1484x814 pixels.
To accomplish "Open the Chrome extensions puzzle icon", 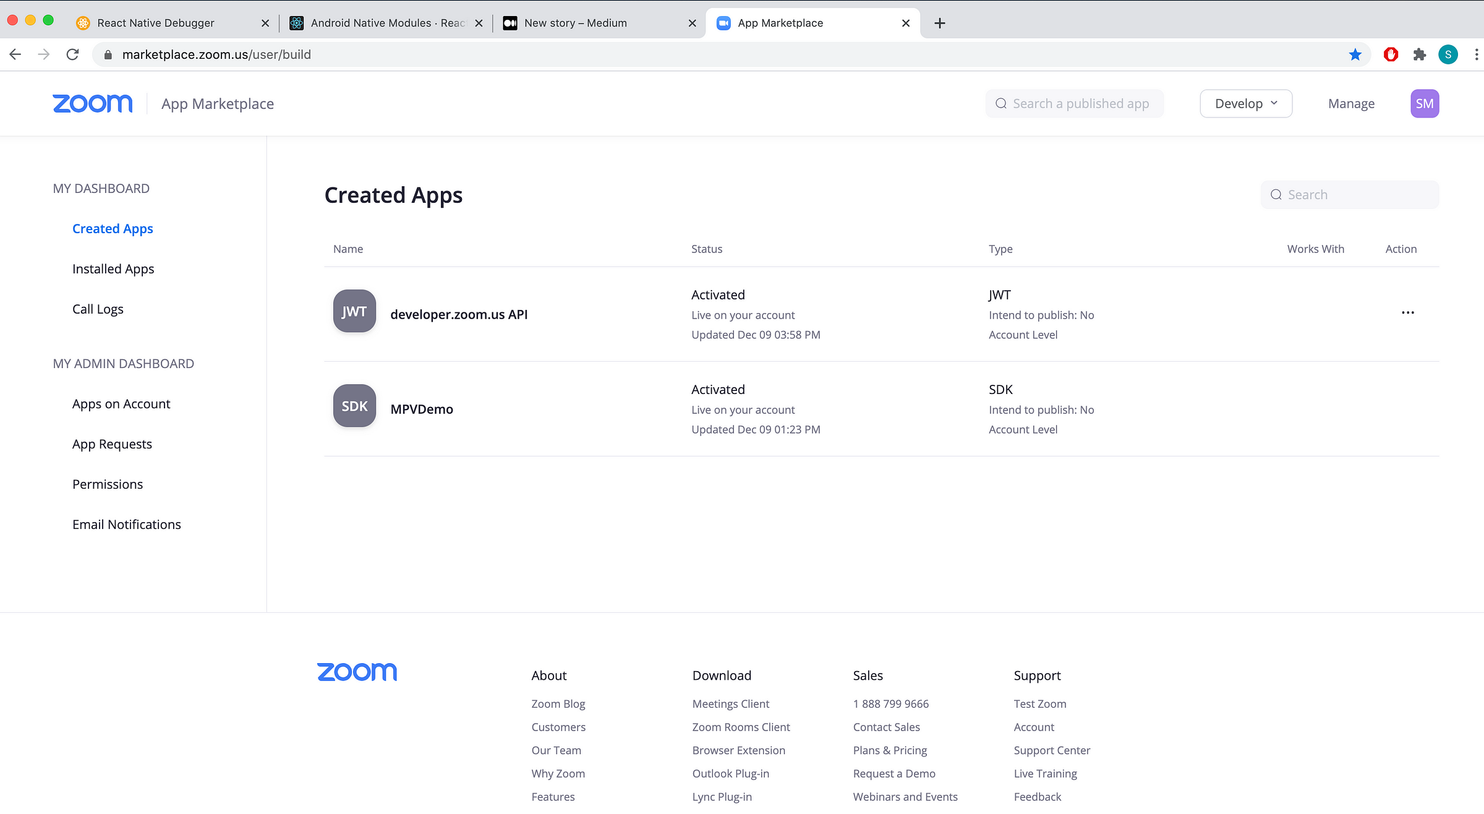I will (1419, 54).
